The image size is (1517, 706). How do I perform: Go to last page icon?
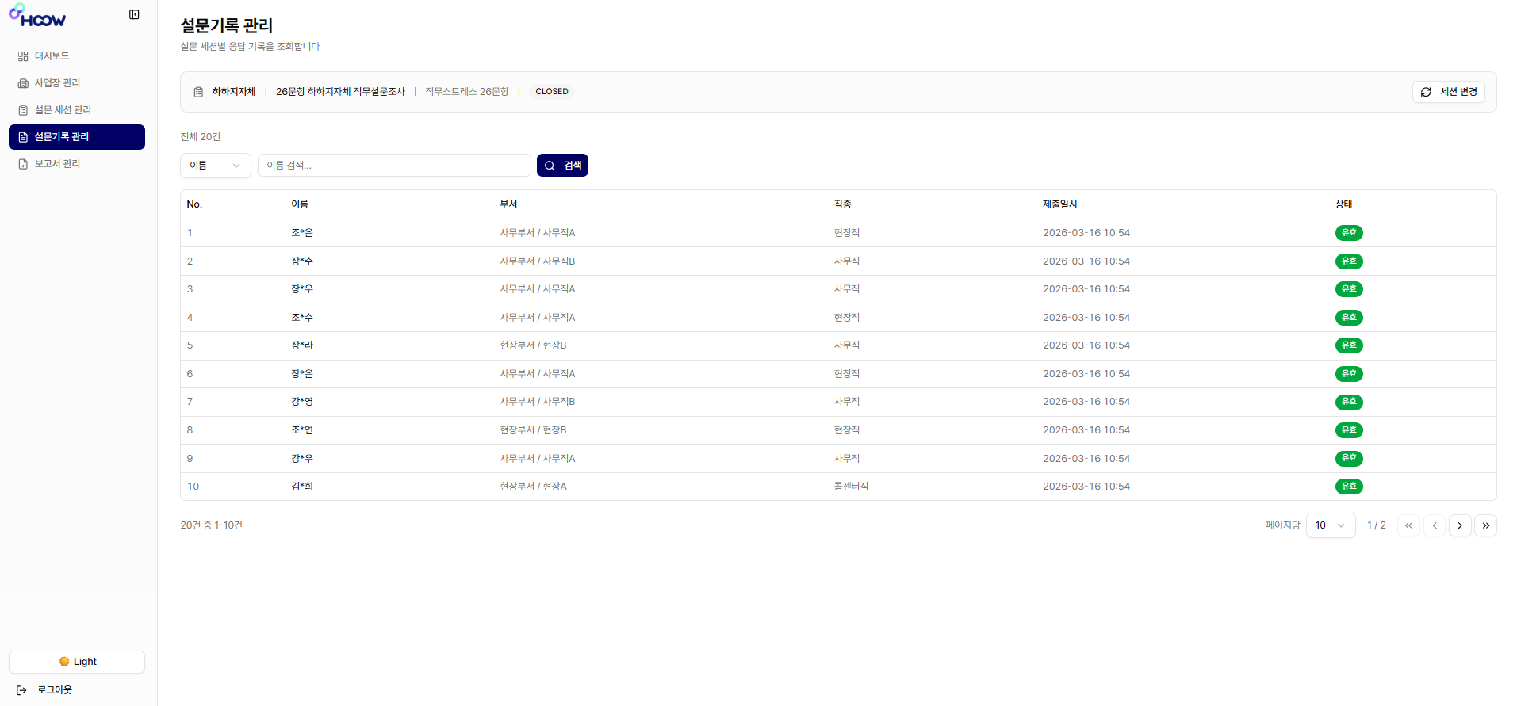coord(1485,525)
